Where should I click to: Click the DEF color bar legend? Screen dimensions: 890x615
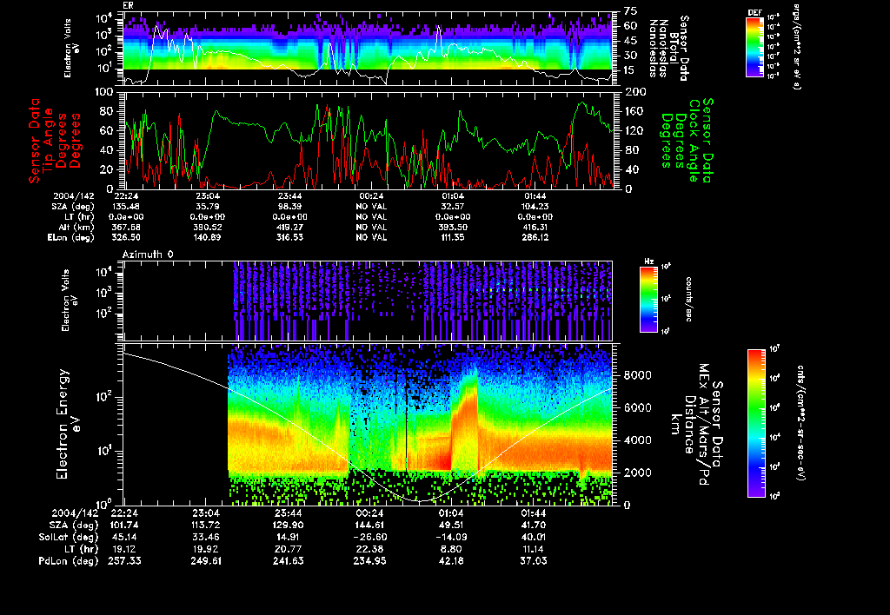click(754, 47)
